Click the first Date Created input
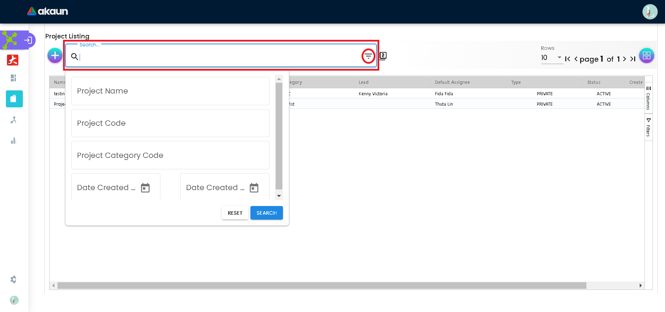The height and width of the screenshot is (312, 665). click(116, 187)
